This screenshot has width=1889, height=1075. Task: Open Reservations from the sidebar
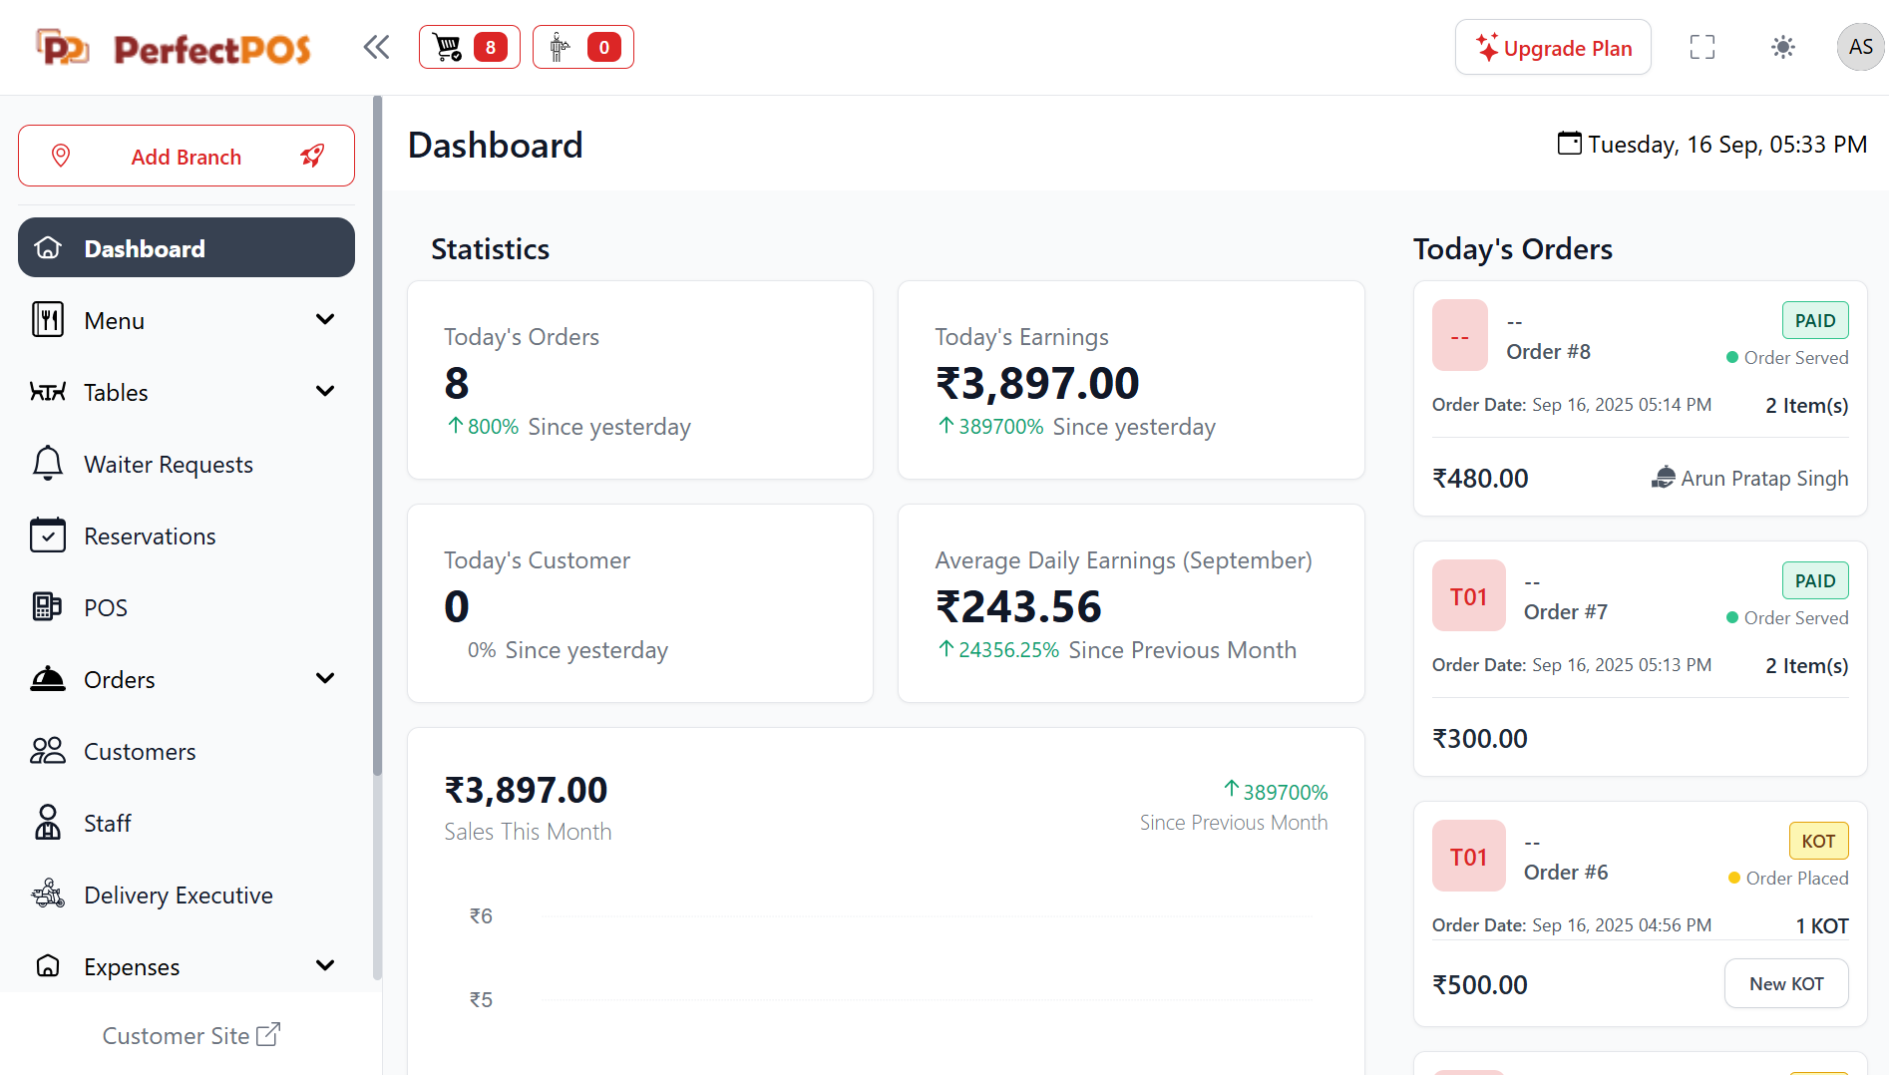point(150,537)
